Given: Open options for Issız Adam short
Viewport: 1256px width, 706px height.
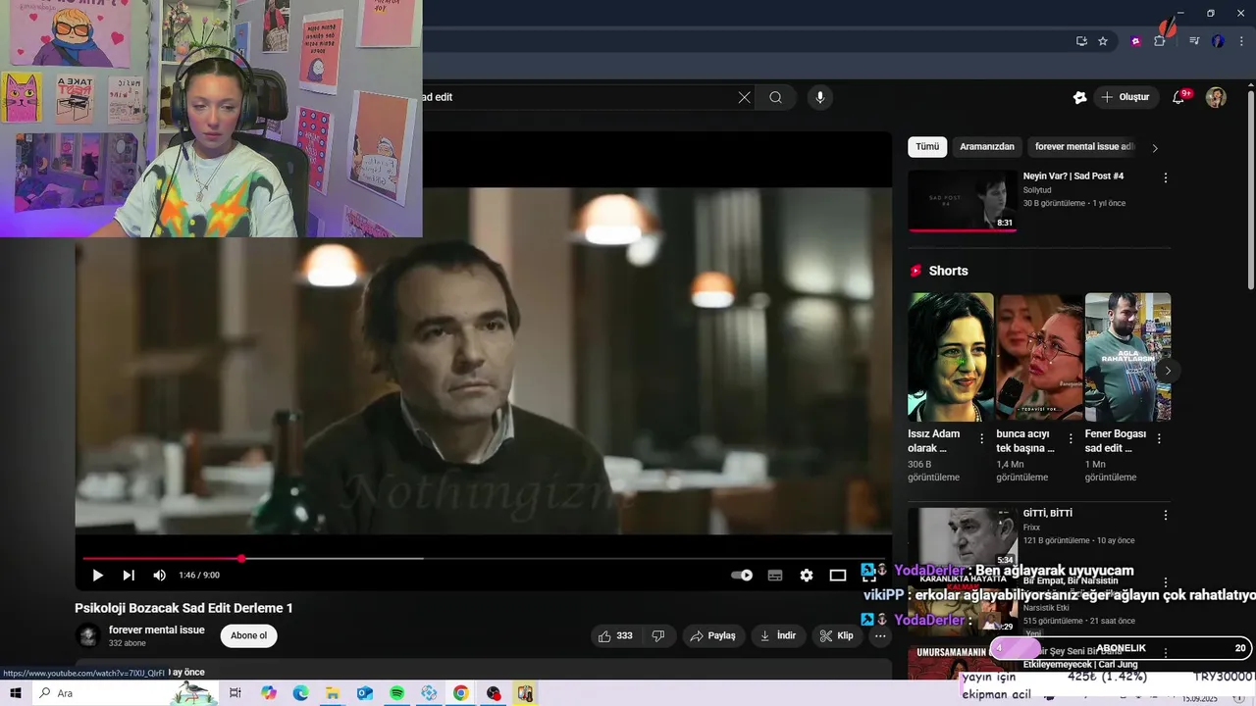Looking at the screenshot, I should (982, 438).
